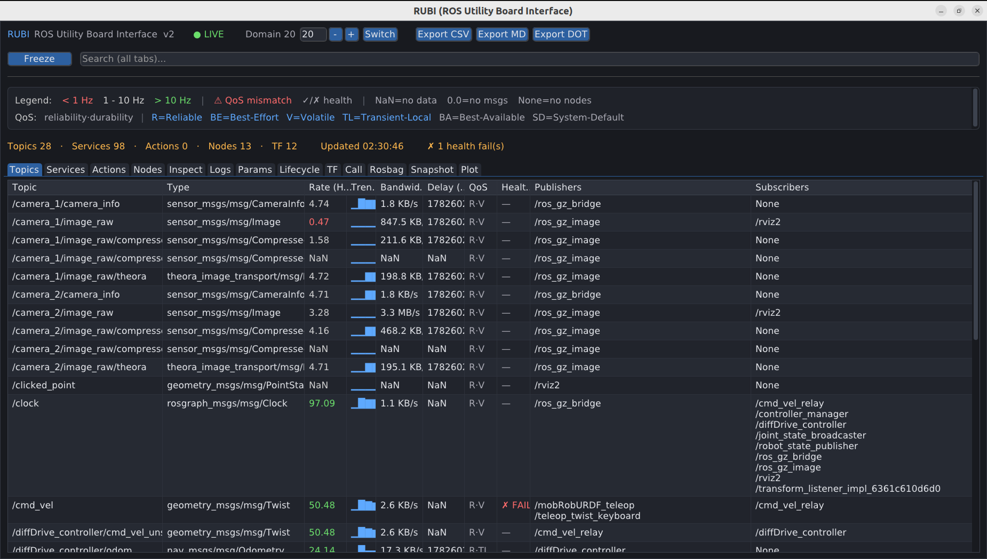
Task: Sort by the Type column header
Action: [x=234, y=187]
